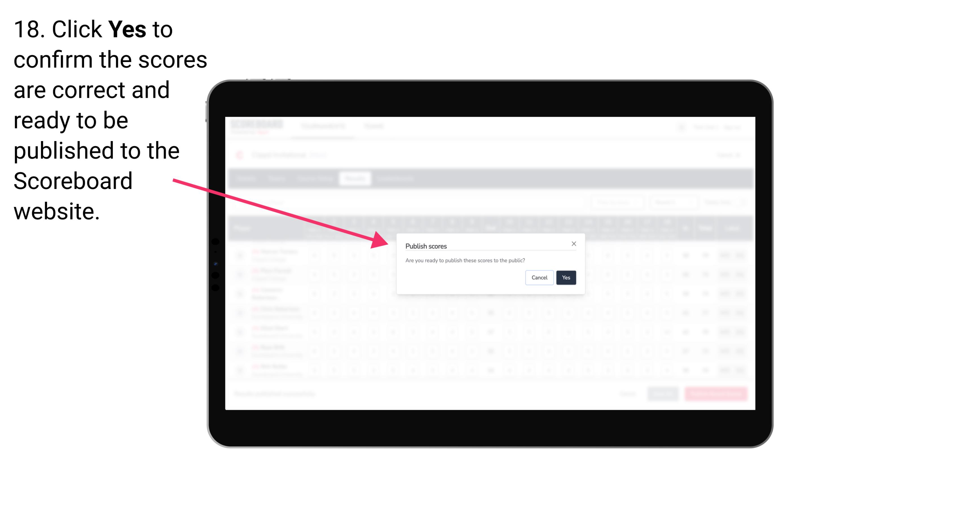Click the Publish scores dialog title
Image resolution: width=979 pixels, height=527 pixels.
pos(425,245)
